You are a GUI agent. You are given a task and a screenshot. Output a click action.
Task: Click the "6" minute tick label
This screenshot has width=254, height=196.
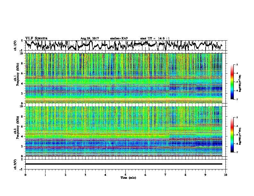pos(146,175)
